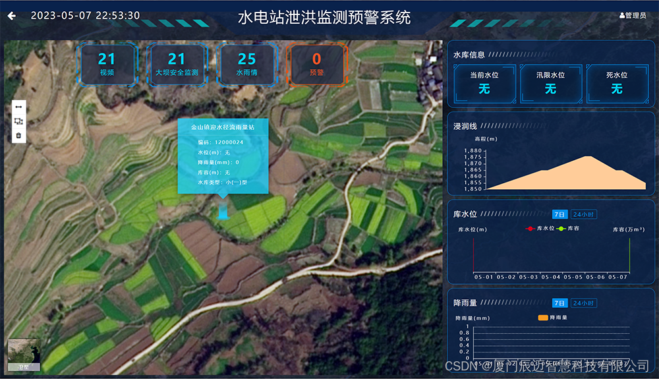This screenshot has width=659, height=379.
Task: Click the 水库类型: 小(一)型 row
Action: 222,183
